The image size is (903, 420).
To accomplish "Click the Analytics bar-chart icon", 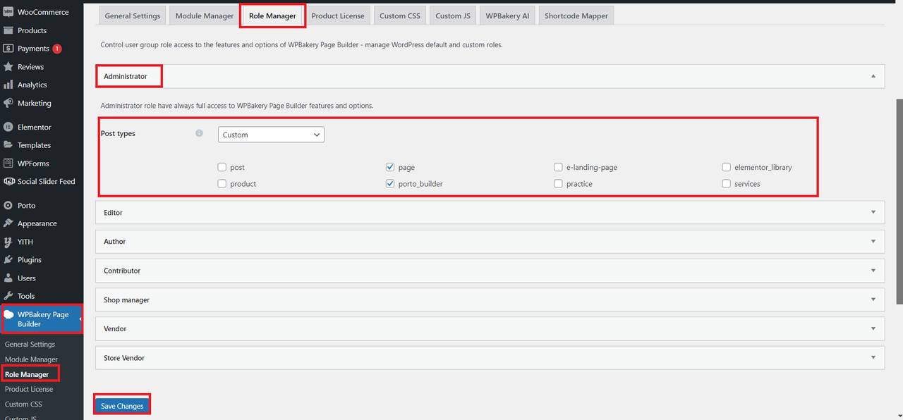I will point(8,85).
